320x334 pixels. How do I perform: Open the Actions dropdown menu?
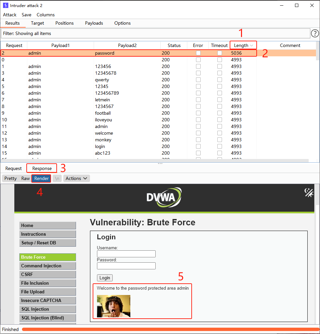coord(76,178)
